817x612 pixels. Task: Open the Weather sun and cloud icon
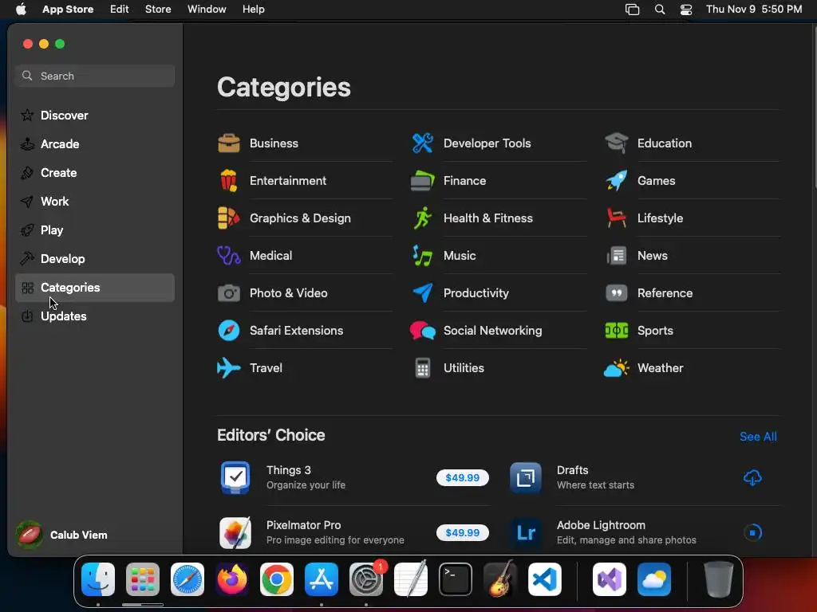(617, 368)
